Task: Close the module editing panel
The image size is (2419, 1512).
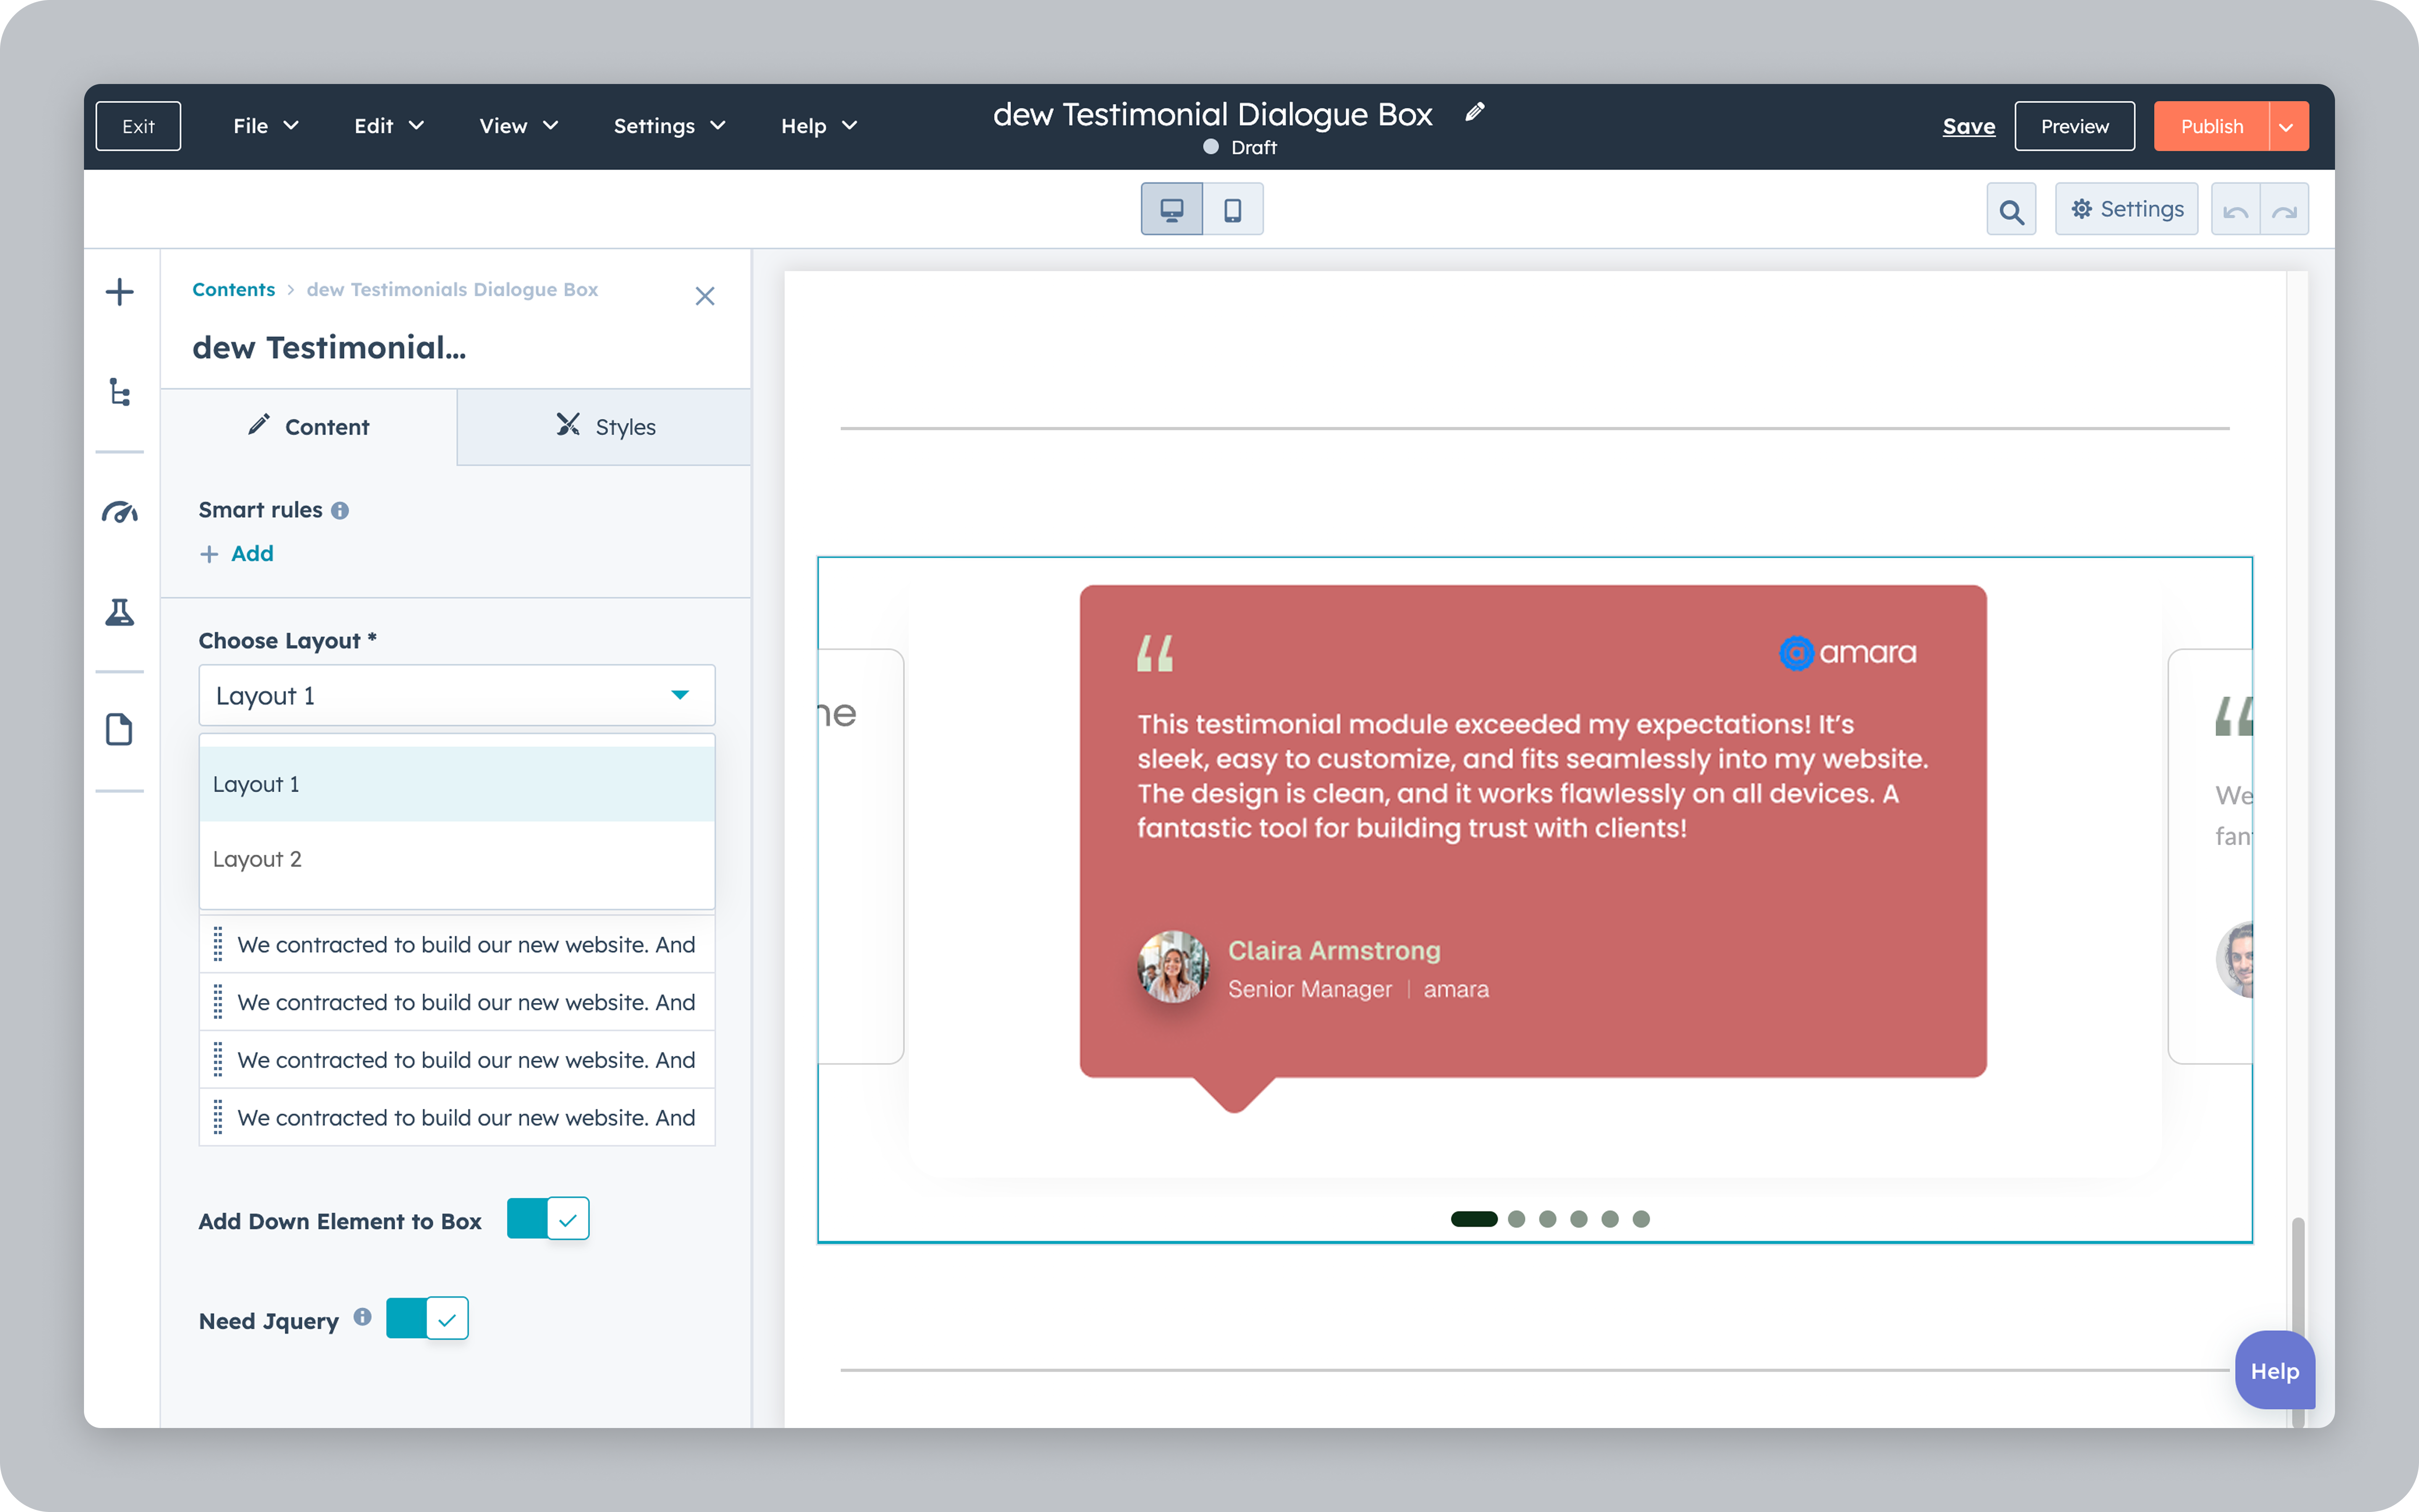Action: point(705,296)
